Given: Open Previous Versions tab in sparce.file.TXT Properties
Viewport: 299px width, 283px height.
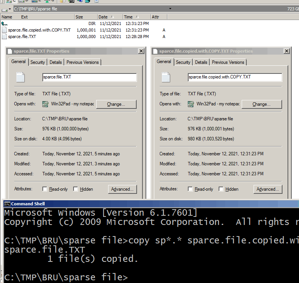Looking at the screenshot, I should [x=83, y=62].
